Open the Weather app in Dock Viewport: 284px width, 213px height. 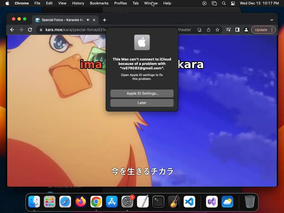(227, 202)
